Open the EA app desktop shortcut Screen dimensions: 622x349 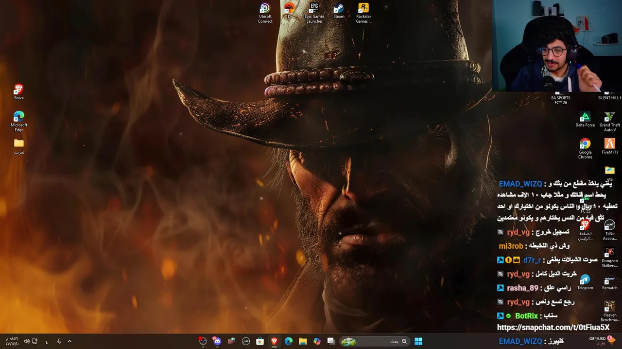290,11
